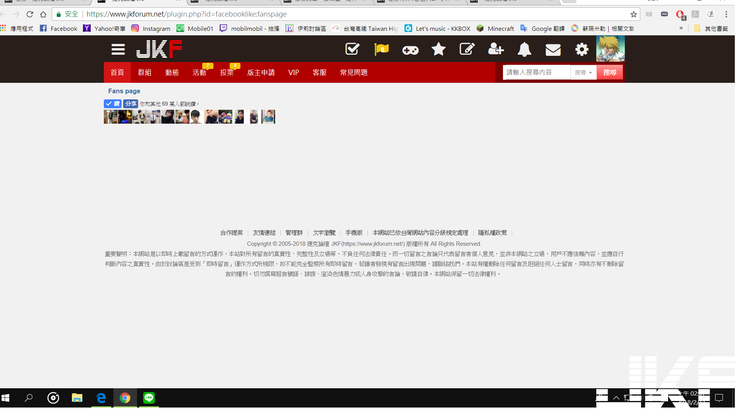741x416 pixels.
Task: Open the 隱私權政策 footer link
Action: [x=492, y=233]
